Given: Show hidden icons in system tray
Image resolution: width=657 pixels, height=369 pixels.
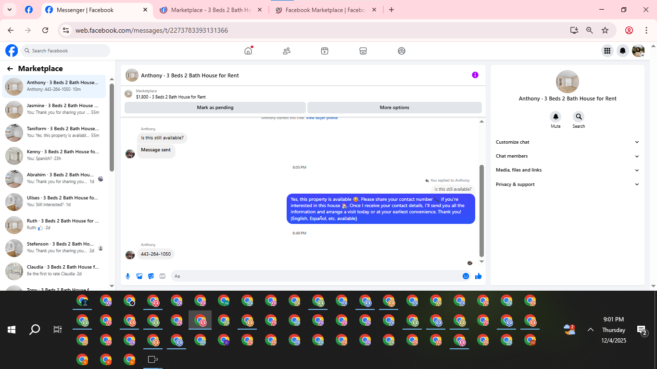Looking at the screenshot, I should coord(591,330).
